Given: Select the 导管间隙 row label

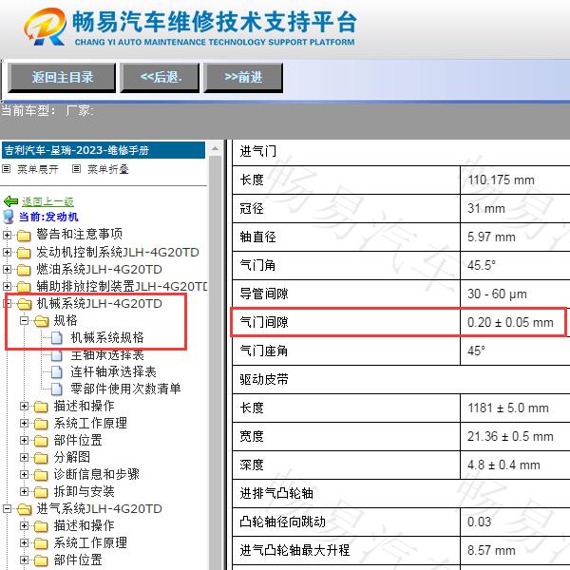Looking at the screenshot, I should point(264,294).
